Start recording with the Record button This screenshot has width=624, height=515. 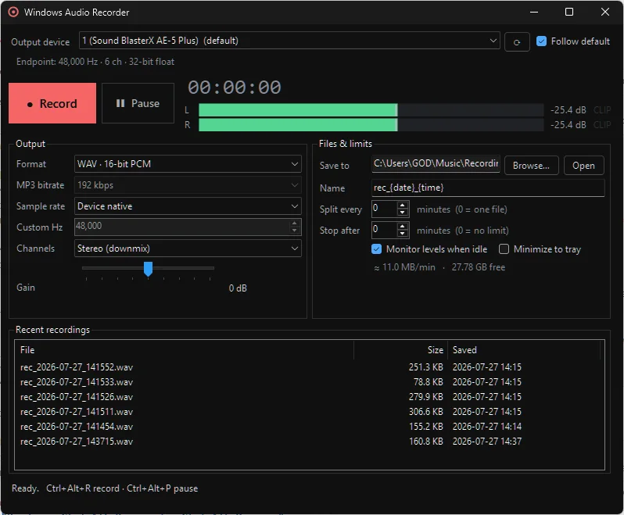pos(52,103)
